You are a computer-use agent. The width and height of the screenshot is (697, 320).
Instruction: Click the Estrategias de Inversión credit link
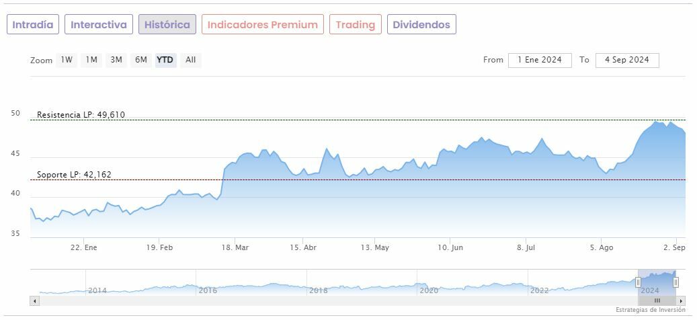click(x=650, y=310)
